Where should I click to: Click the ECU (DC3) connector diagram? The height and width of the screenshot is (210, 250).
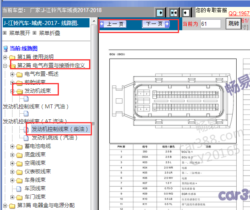[x=173, y=101]
